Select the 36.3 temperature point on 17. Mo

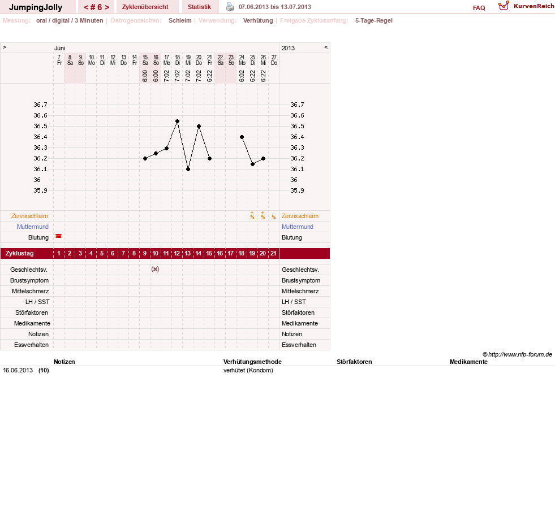click(167, 149)
